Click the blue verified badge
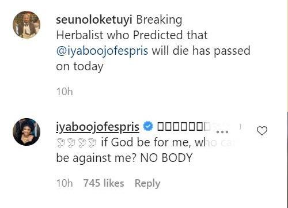Screen dimensions: 288x208 (148, 127)
